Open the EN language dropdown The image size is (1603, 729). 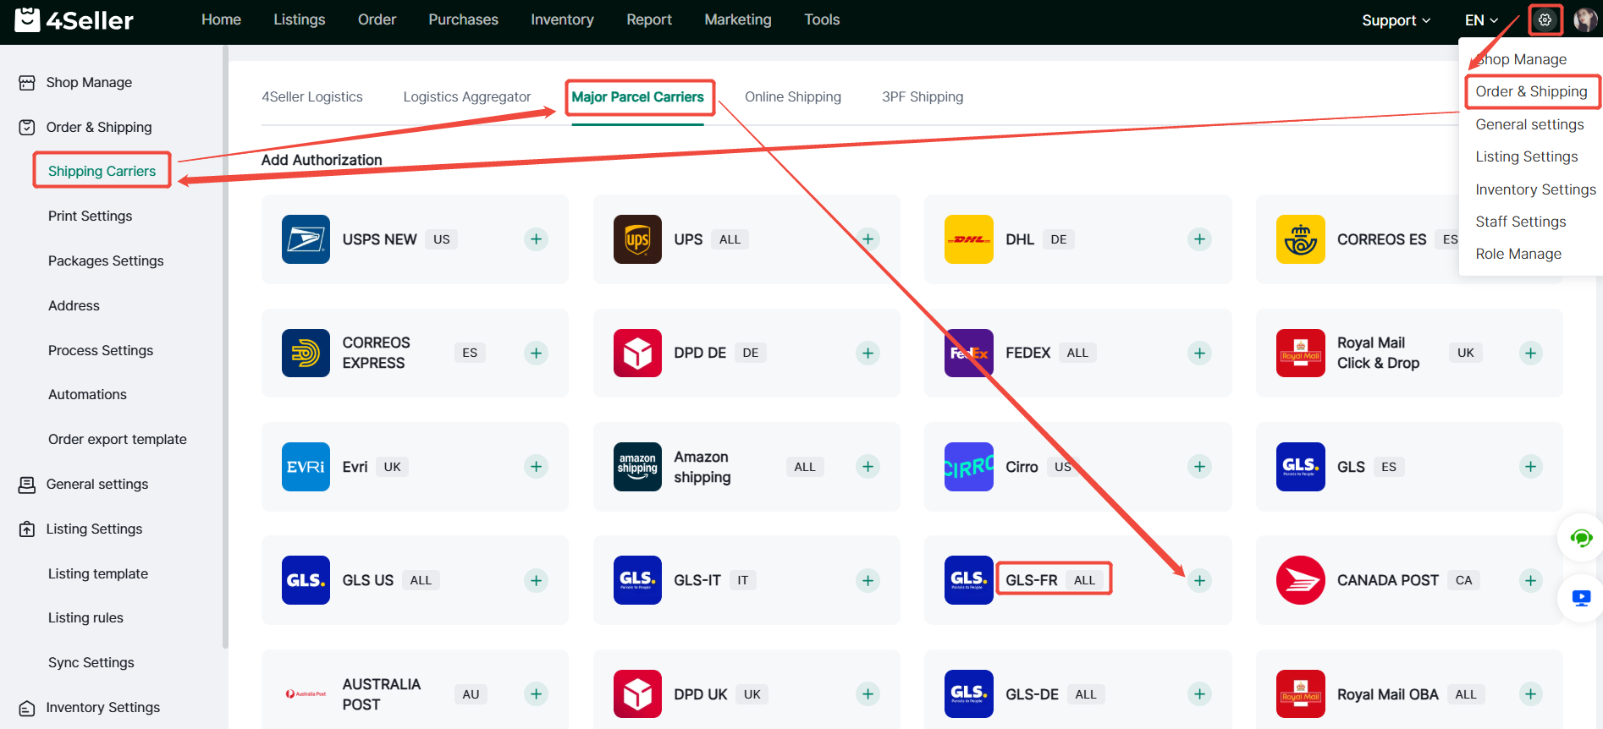1482,20
